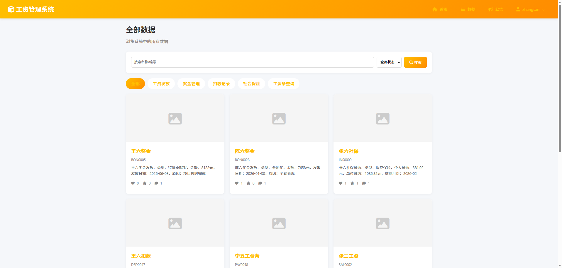Click the 王六奖金发放 description text
Screen dimensions: 562x268
point(174,170)
